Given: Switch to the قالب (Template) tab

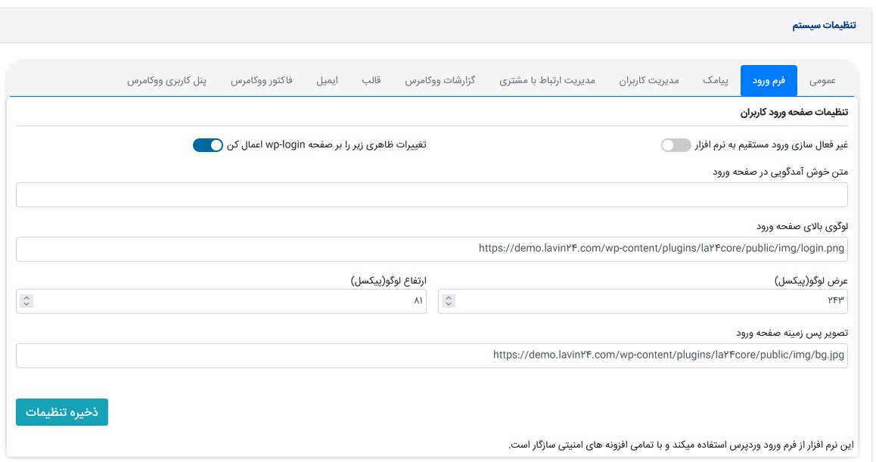Looking at the screenshot, I should [371, 80].
